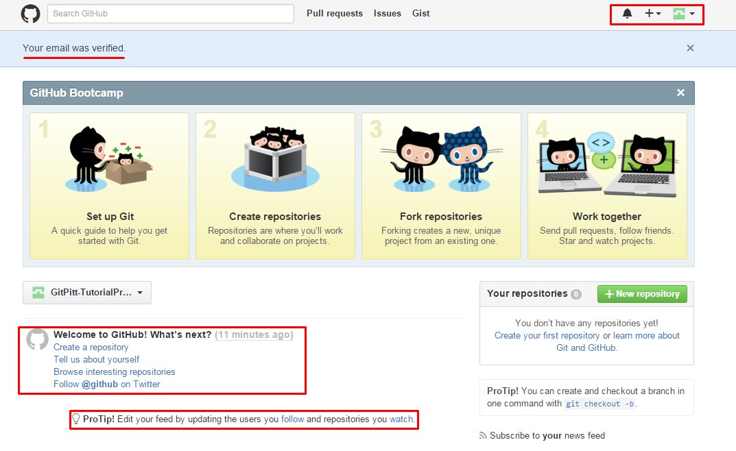Dismiss the email verified banner

[x=690, y=48]
